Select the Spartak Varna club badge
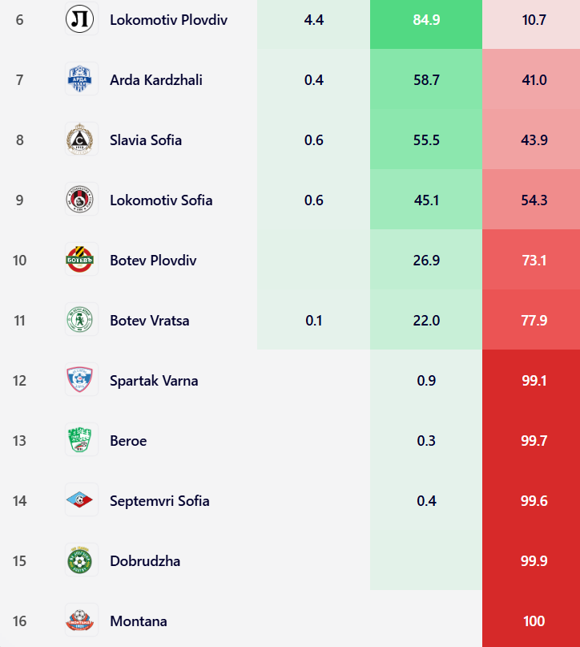580x647 pixels. coord(82,380)
